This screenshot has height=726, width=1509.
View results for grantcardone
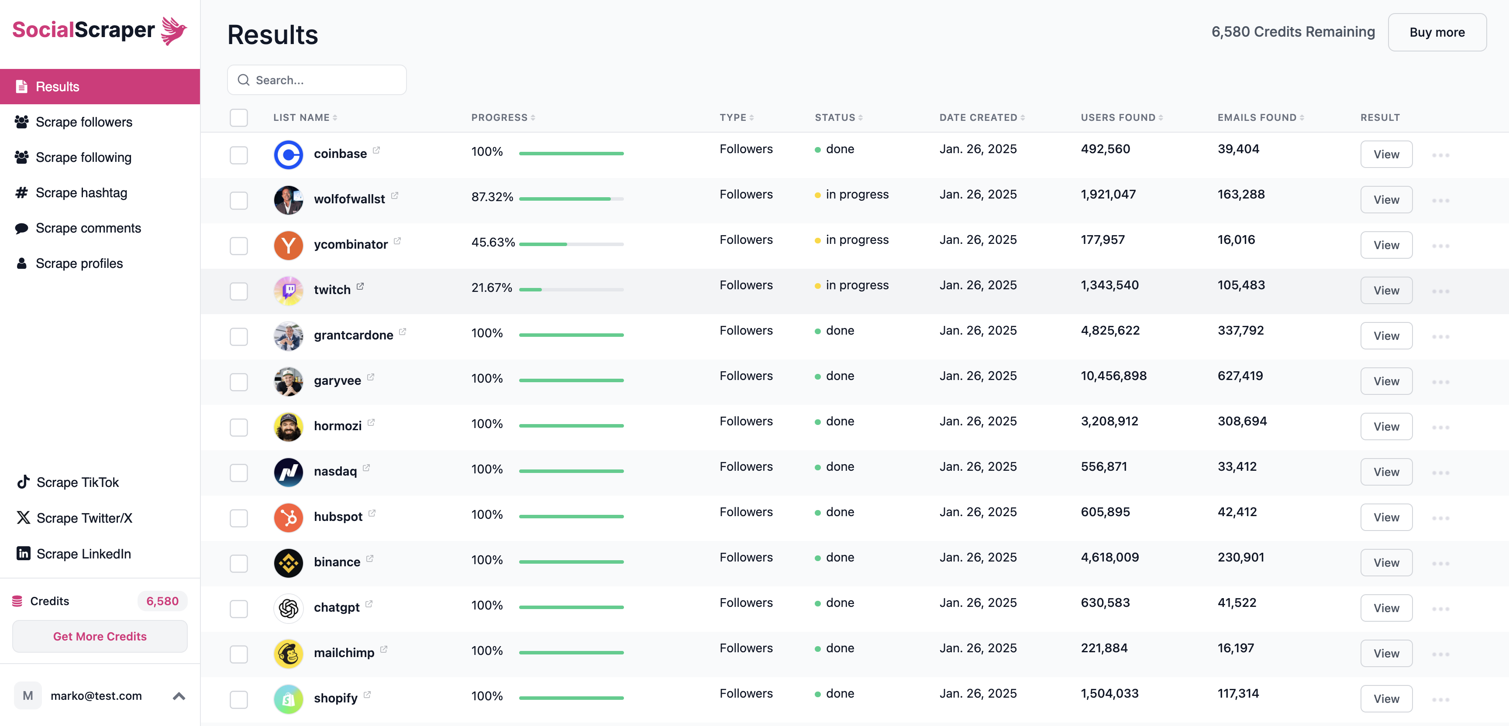pyautogui.click(x=1386, y=336)
